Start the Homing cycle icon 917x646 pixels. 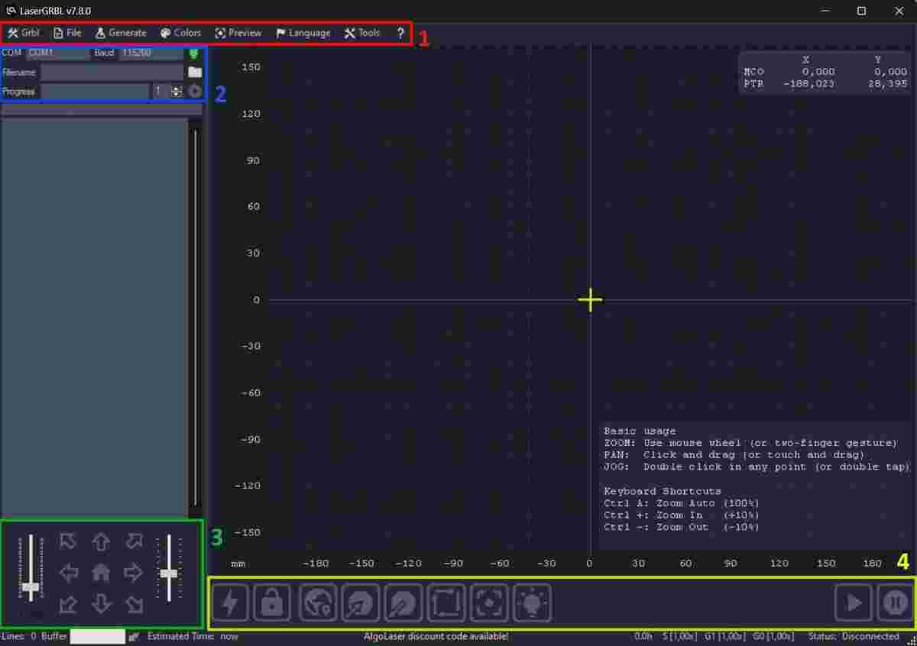pos(316,602)
